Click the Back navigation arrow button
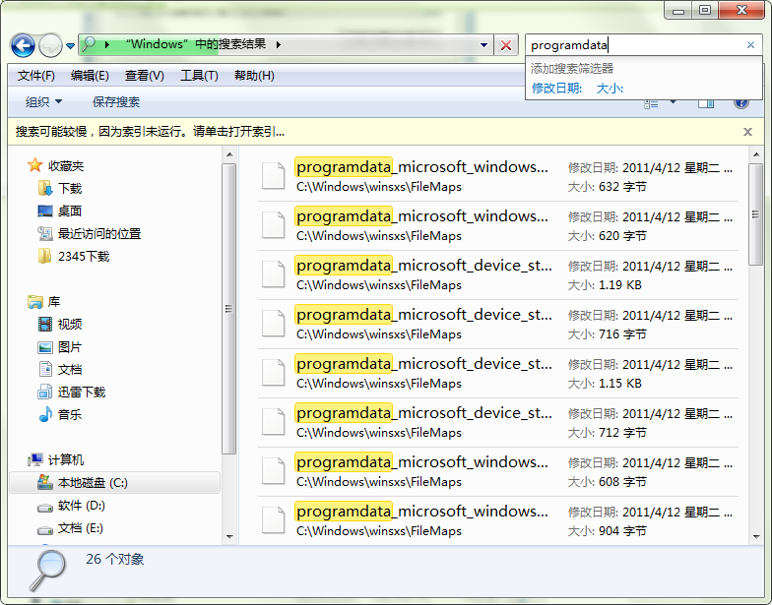 tap(23, 45)
